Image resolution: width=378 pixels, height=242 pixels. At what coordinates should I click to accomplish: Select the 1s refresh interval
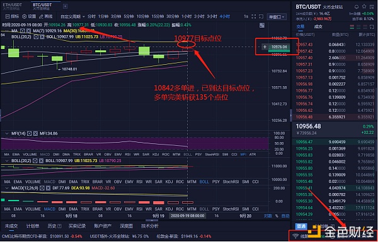(246, 16)
